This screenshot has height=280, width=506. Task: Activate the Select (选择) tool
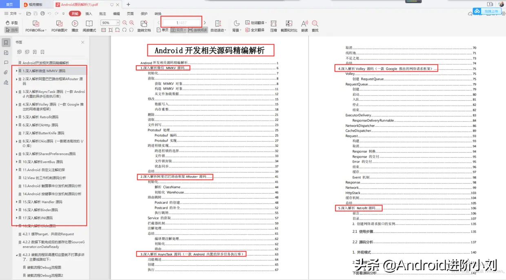[11, 30]
